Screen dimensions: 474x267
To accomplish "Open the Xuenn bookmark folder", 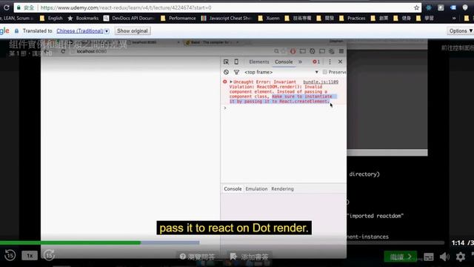I will pos(269,18).
